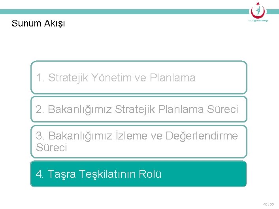Click the word 'Değerlendirme' in item 3
Viewport: 279px width, 209px height.
(202, 136)
